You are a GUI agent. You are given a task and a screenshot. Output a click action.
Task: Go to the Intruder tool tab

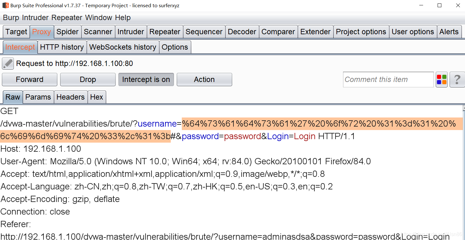[x=131, y=32]
